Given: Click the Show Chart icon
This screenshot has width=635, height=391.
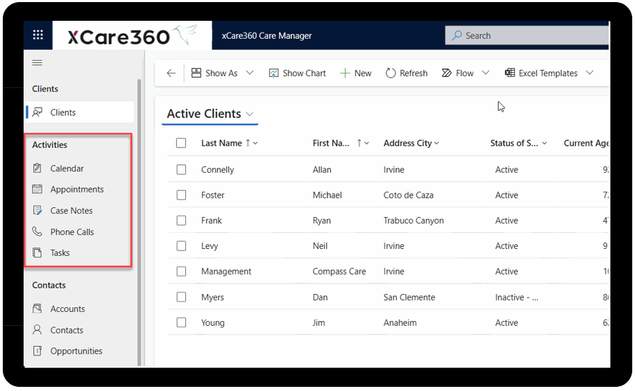Looking at the screenshot, I should pyautogui.click(x=273, y=73).
